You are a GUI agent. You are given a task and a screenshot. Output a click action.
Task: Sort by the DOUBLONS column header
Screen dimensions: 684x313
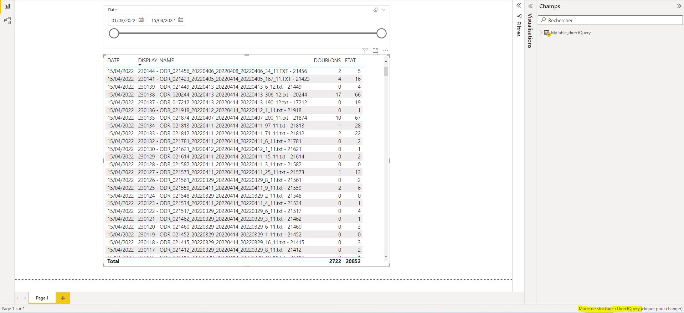pyautogui.click(x=327, y=61)
